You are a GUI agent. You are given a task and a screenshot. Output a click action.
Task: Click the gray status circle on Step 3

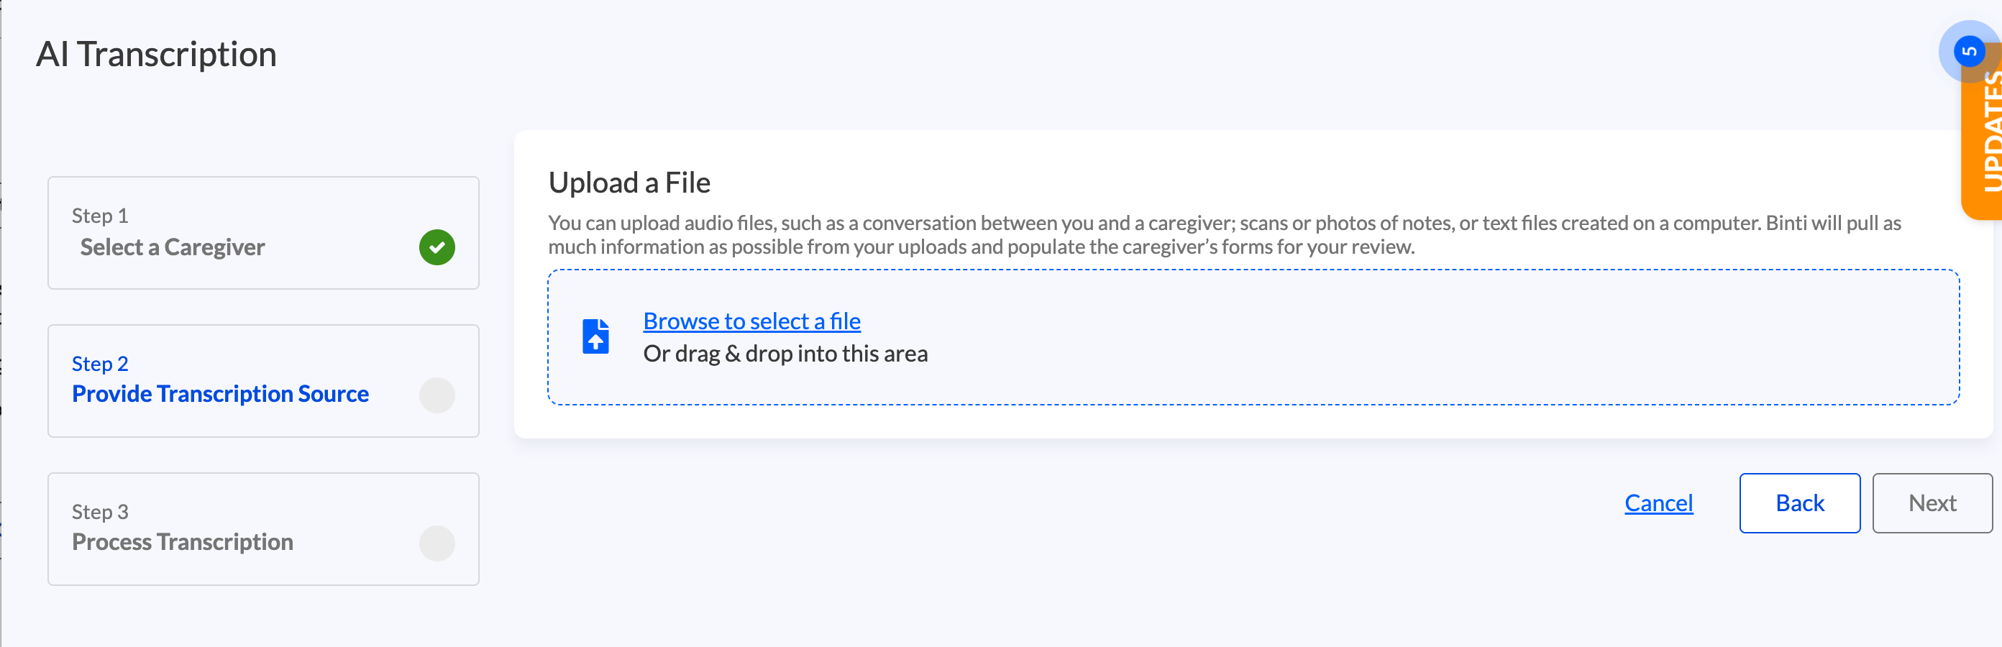click(436, 543)
